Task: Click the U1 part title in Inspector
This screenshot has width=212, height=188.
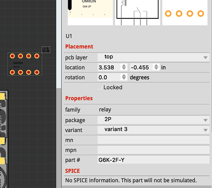Action: (x=69, y=36)
